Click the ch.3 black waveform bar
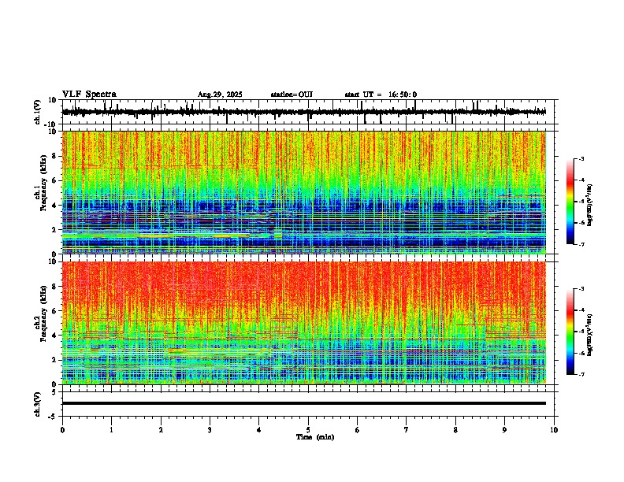624x482 pixels. coord(304,403)
